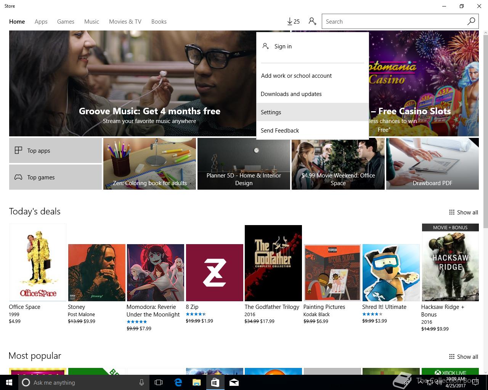Open File Explorer from the taskbar
488x390 pixels.
[196, 382]
